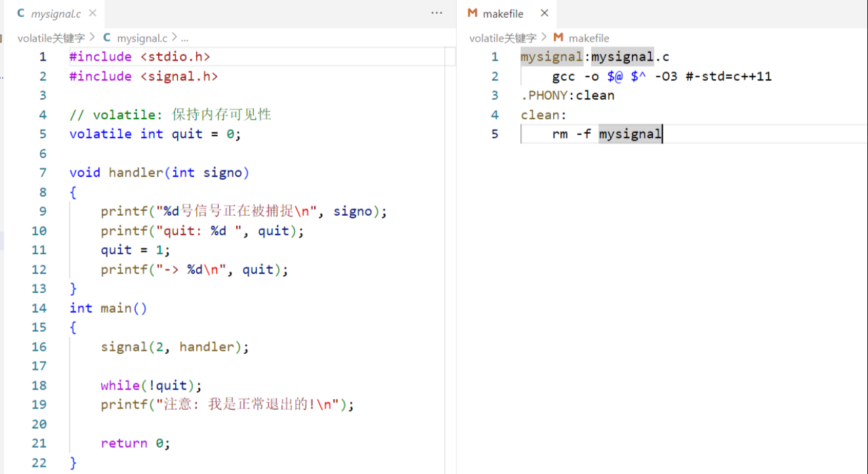Click the M icon on makefile tab
Image resolution: width=868 pixels, height=474 pixels.
(x=472, y=13)
